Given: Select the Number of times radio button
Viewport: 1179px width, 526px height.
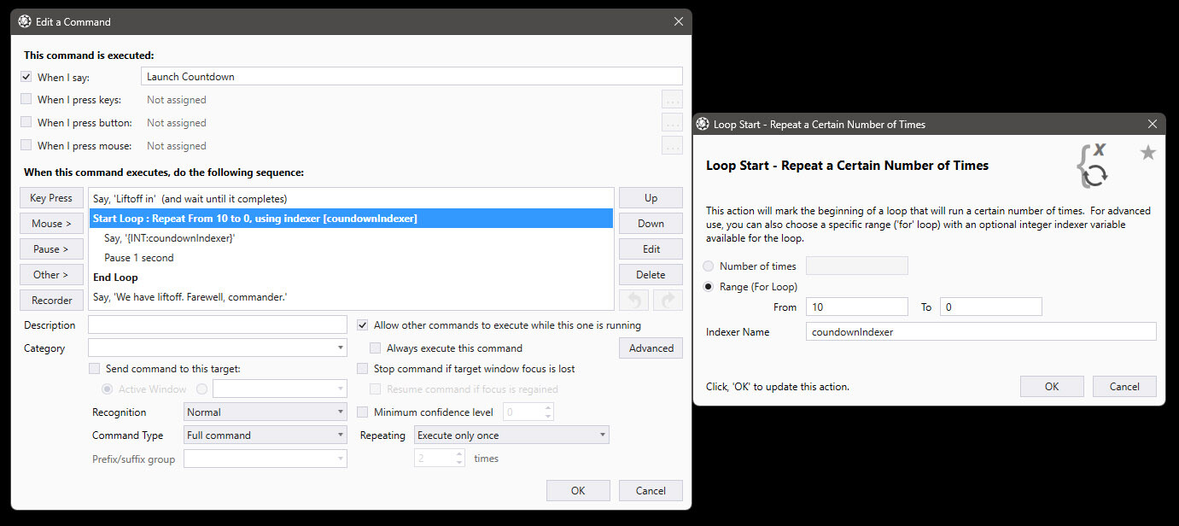Looking at the screenshot, I should tap(708, 266).
